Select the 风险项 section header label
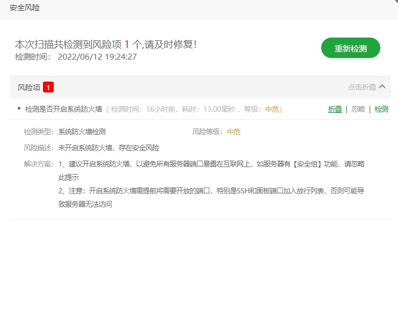 coord(29,88)
